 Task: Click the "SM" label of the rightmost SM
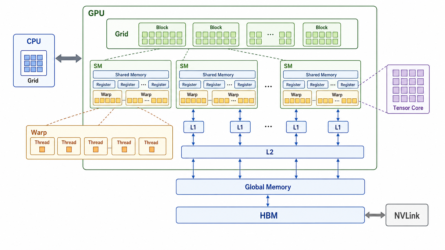click(288, 66)
